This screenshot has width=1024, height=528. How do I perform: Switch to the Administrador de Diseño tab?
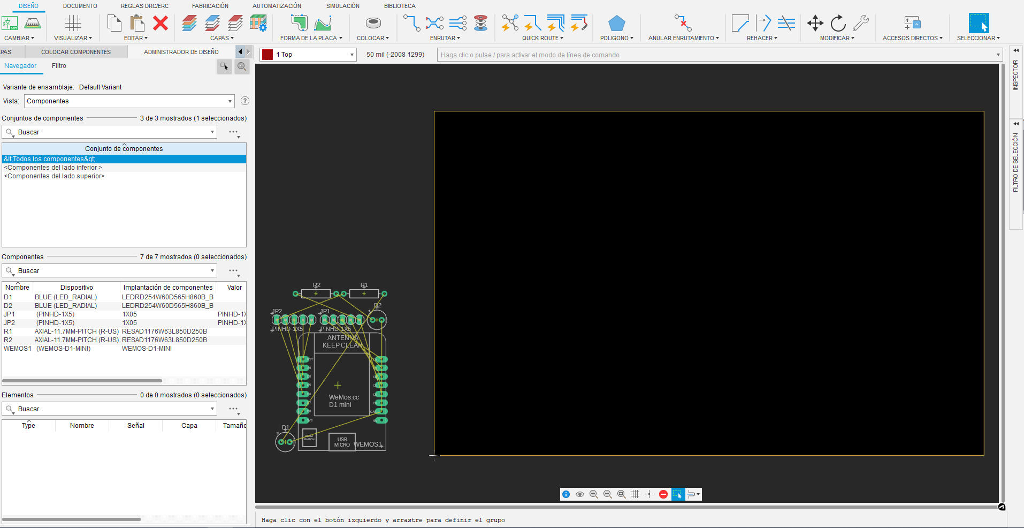[x=181, y=51]
